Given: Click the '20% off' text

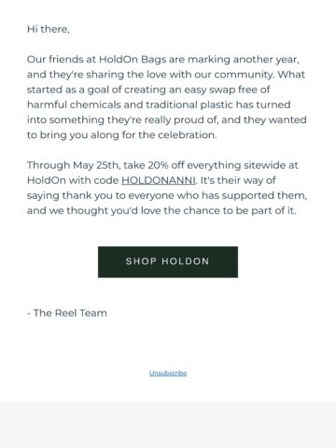Looking at the screenshot, I should (166, 165).
